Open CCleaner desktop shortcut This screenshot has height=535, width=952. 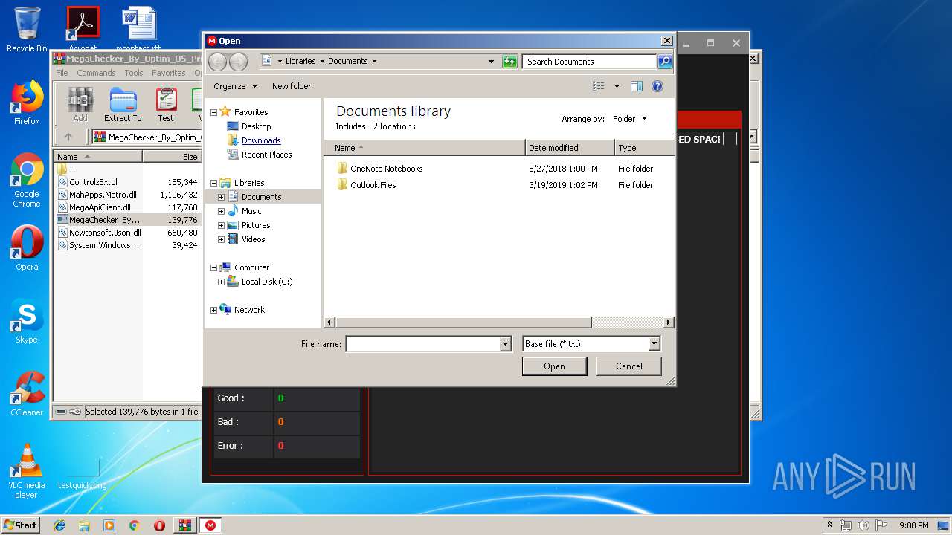coord(27,394)
